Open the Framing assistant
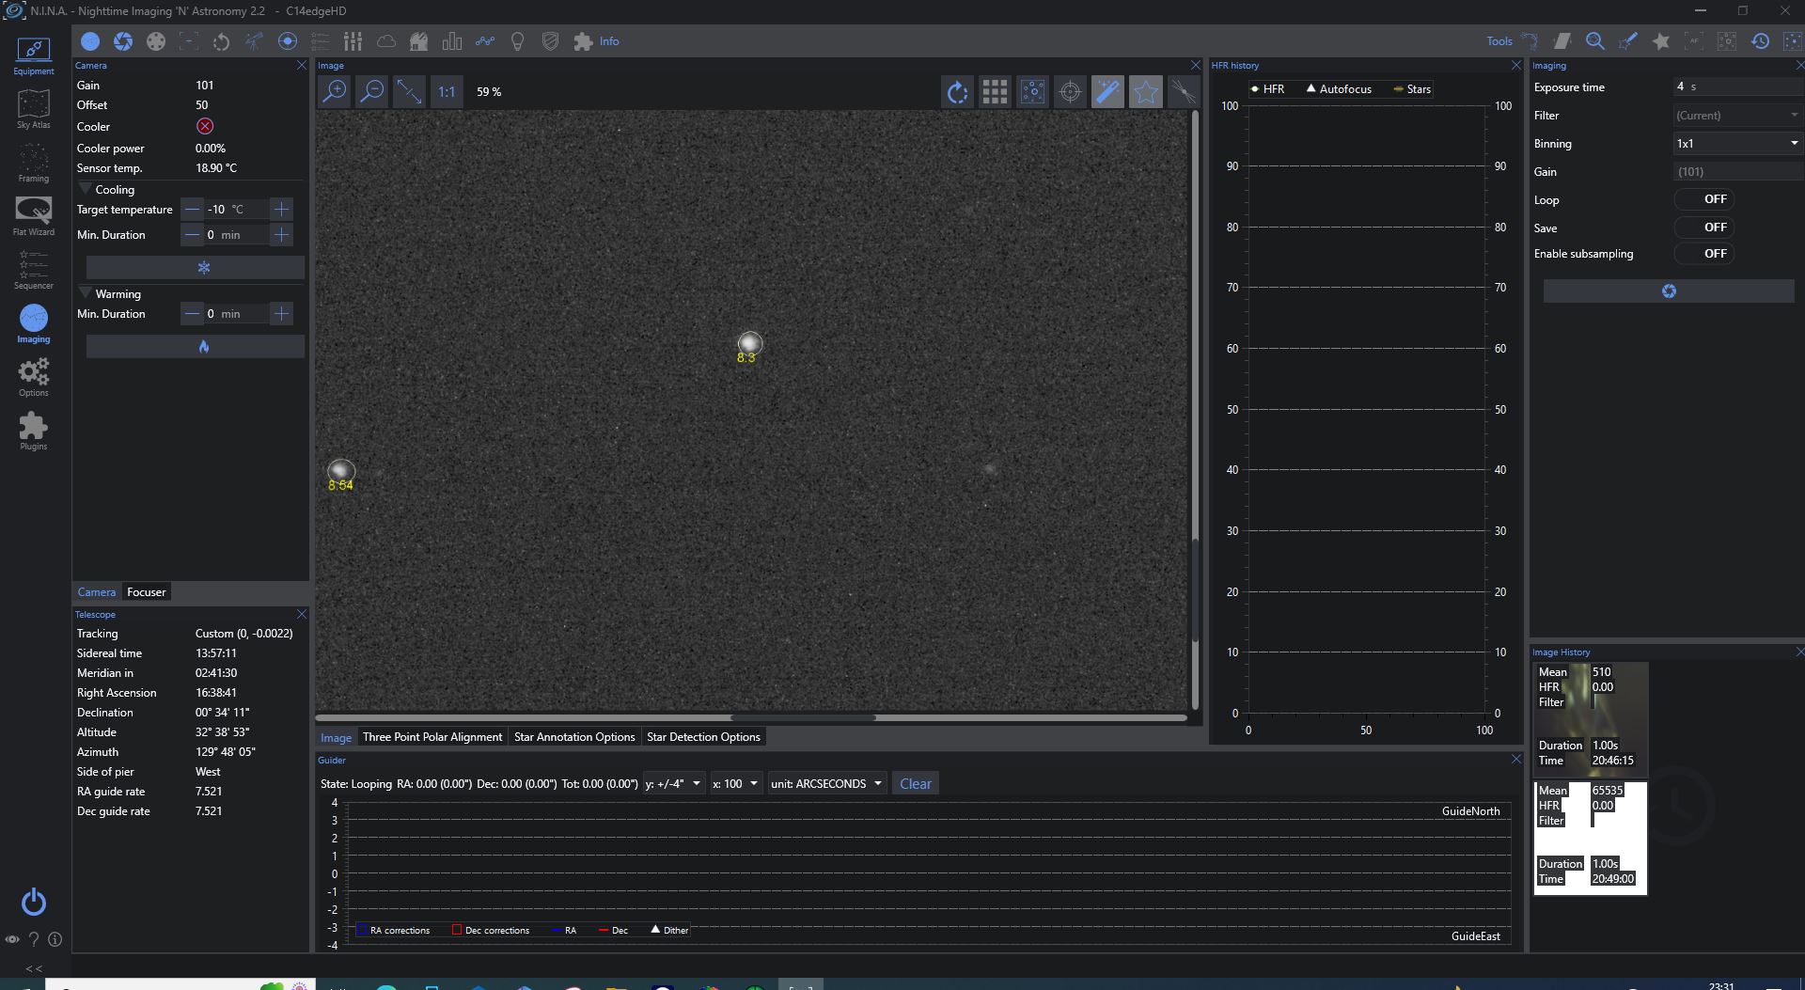 pyautogui.click(x=33, y=162)
